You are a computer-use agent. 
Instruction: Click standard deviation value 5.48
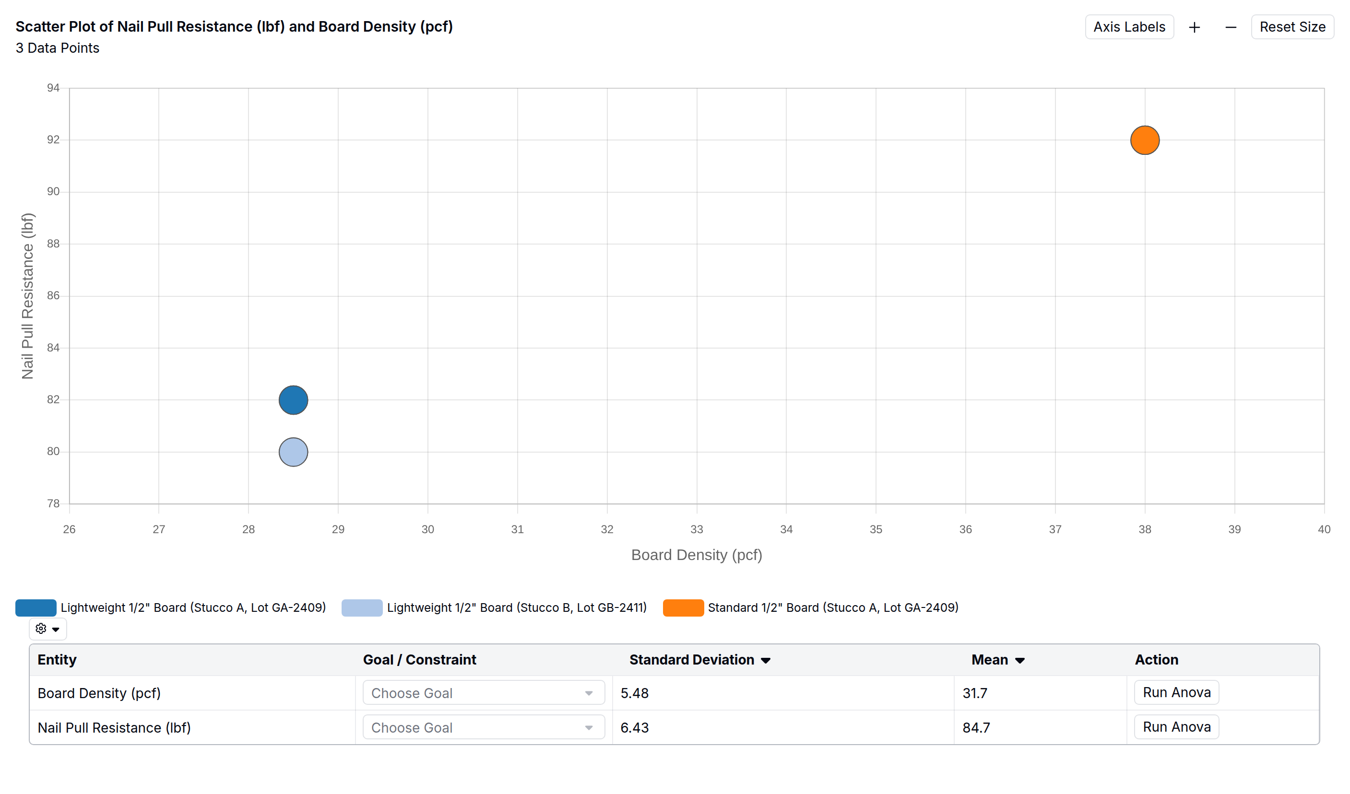634,693
